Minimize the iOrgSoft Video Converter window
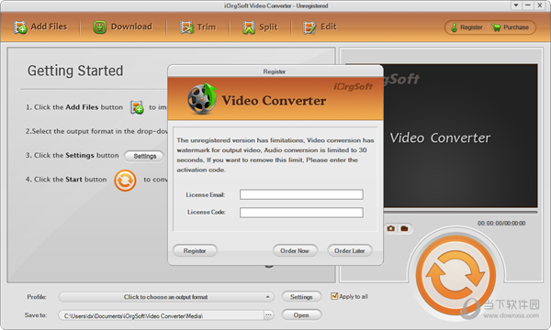This screenshot has height=330, width=551. pyautogui.click(x=528, y=5)
